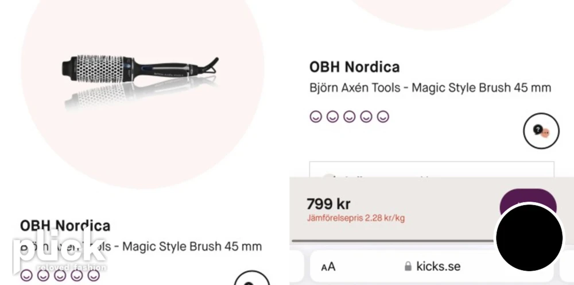
Task: Tap the padlock icon beside kicks.se
Action: click(x=408, y=266)
